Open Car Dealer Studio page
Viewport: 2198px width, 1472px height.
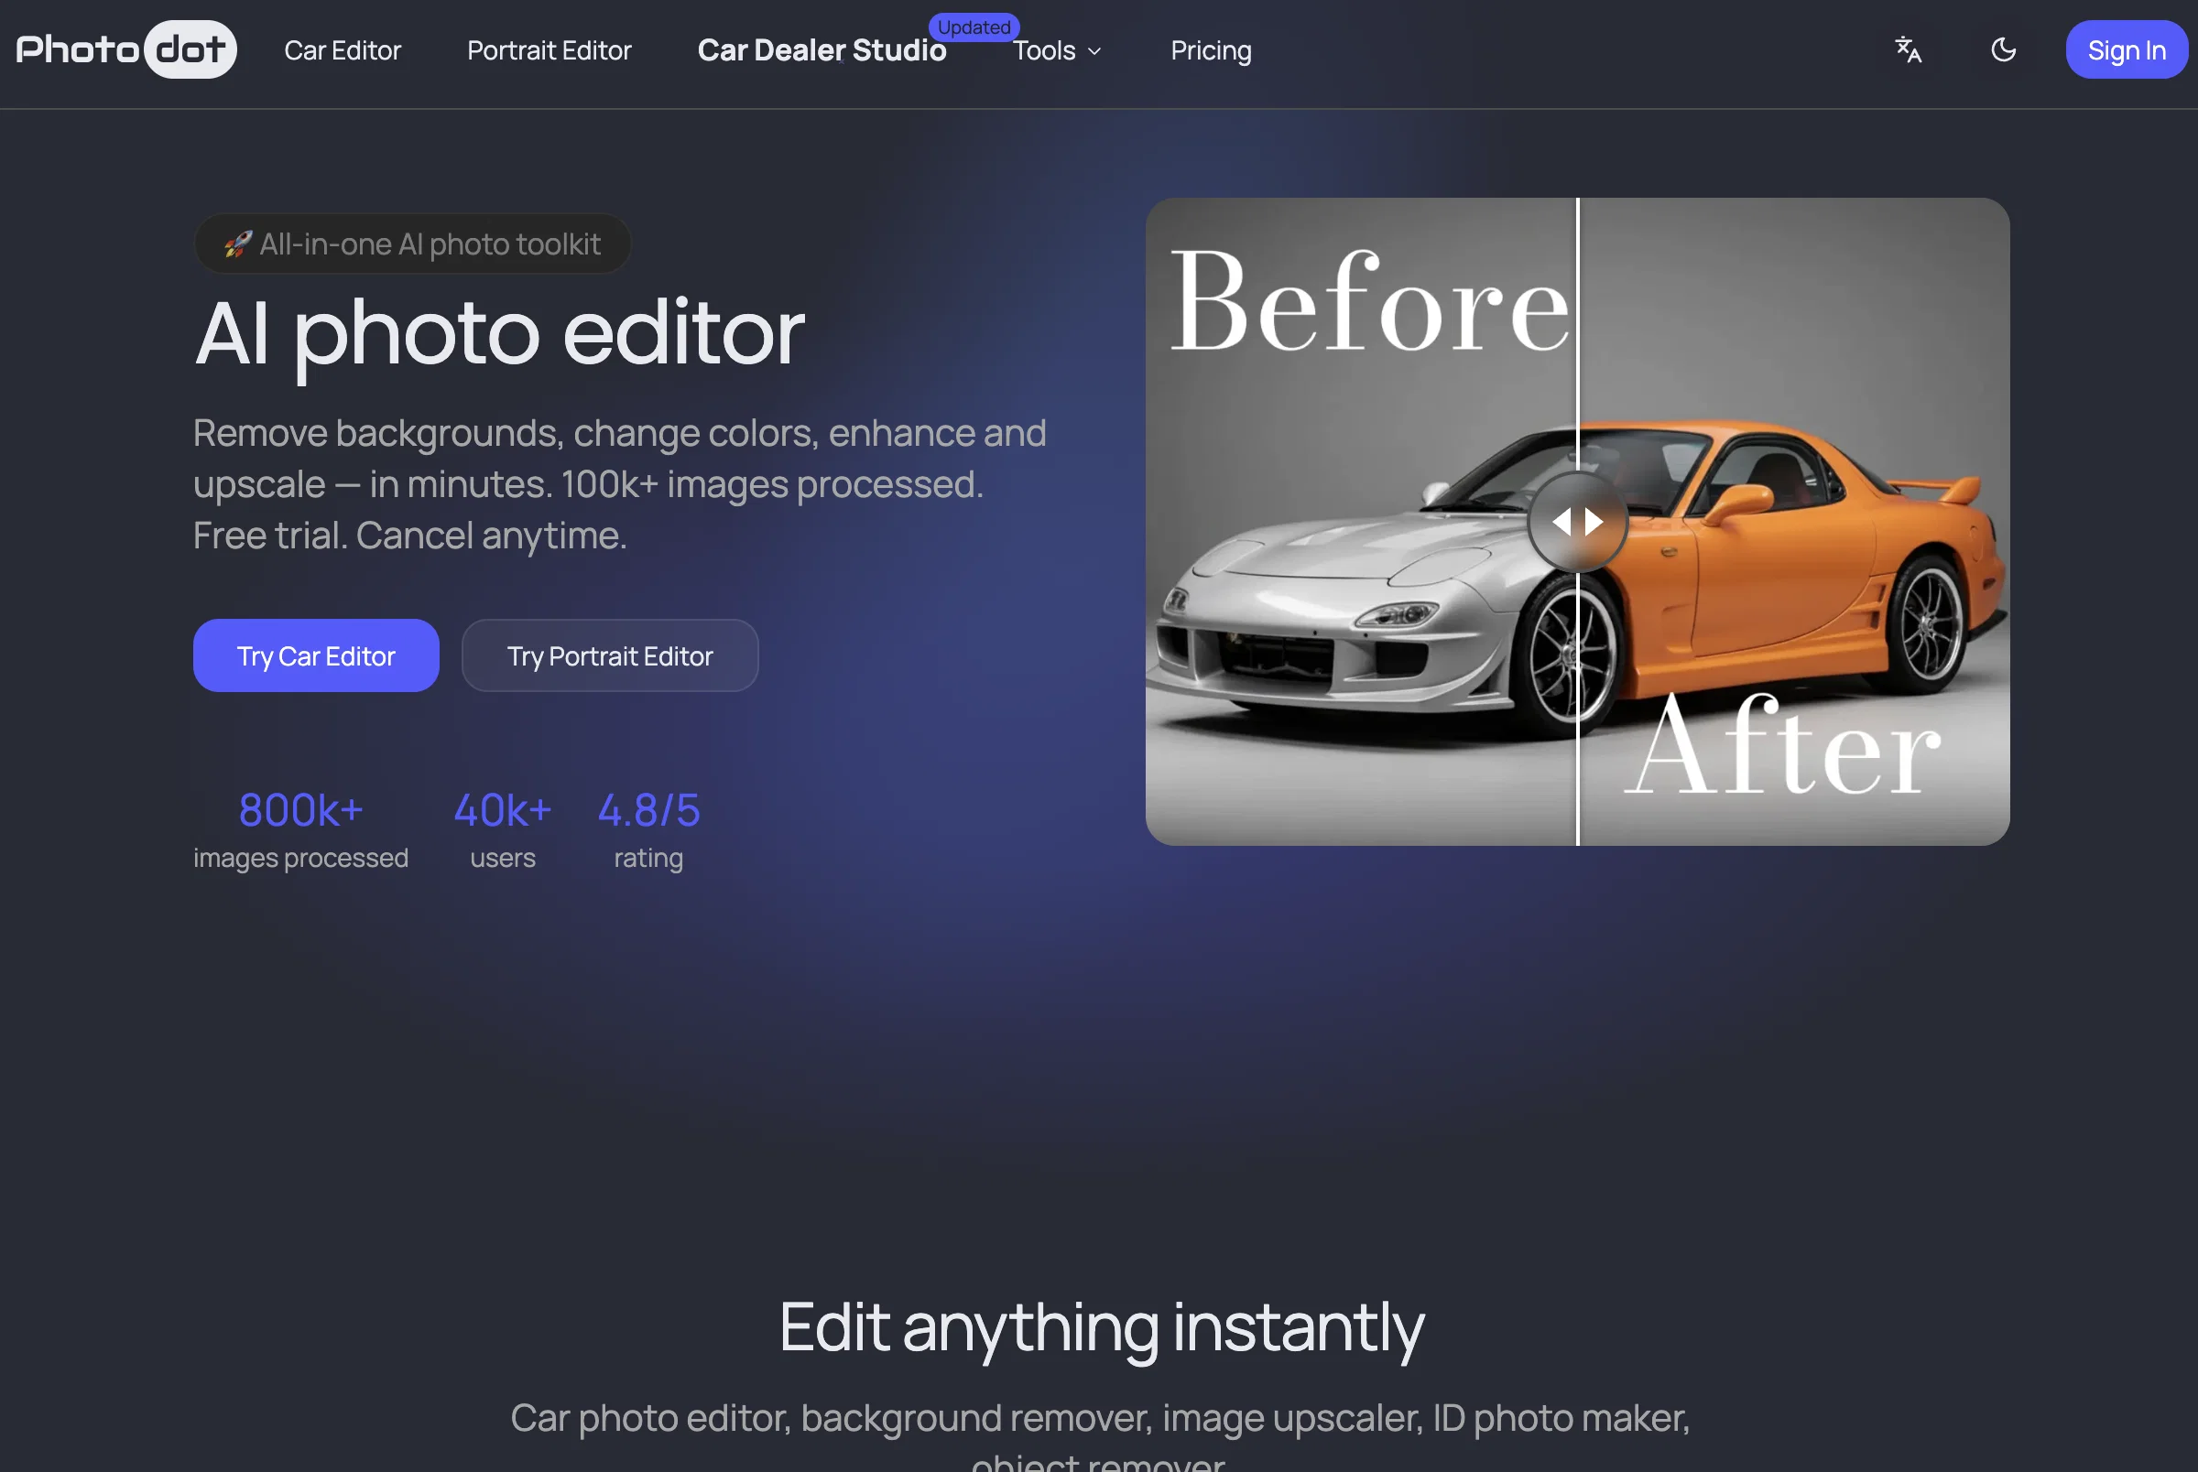(x=822, y=50)
